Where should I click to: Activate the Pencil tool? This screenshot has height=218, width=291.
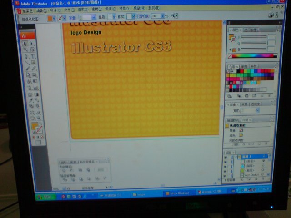pyautogui.click(x=34, y=69)
